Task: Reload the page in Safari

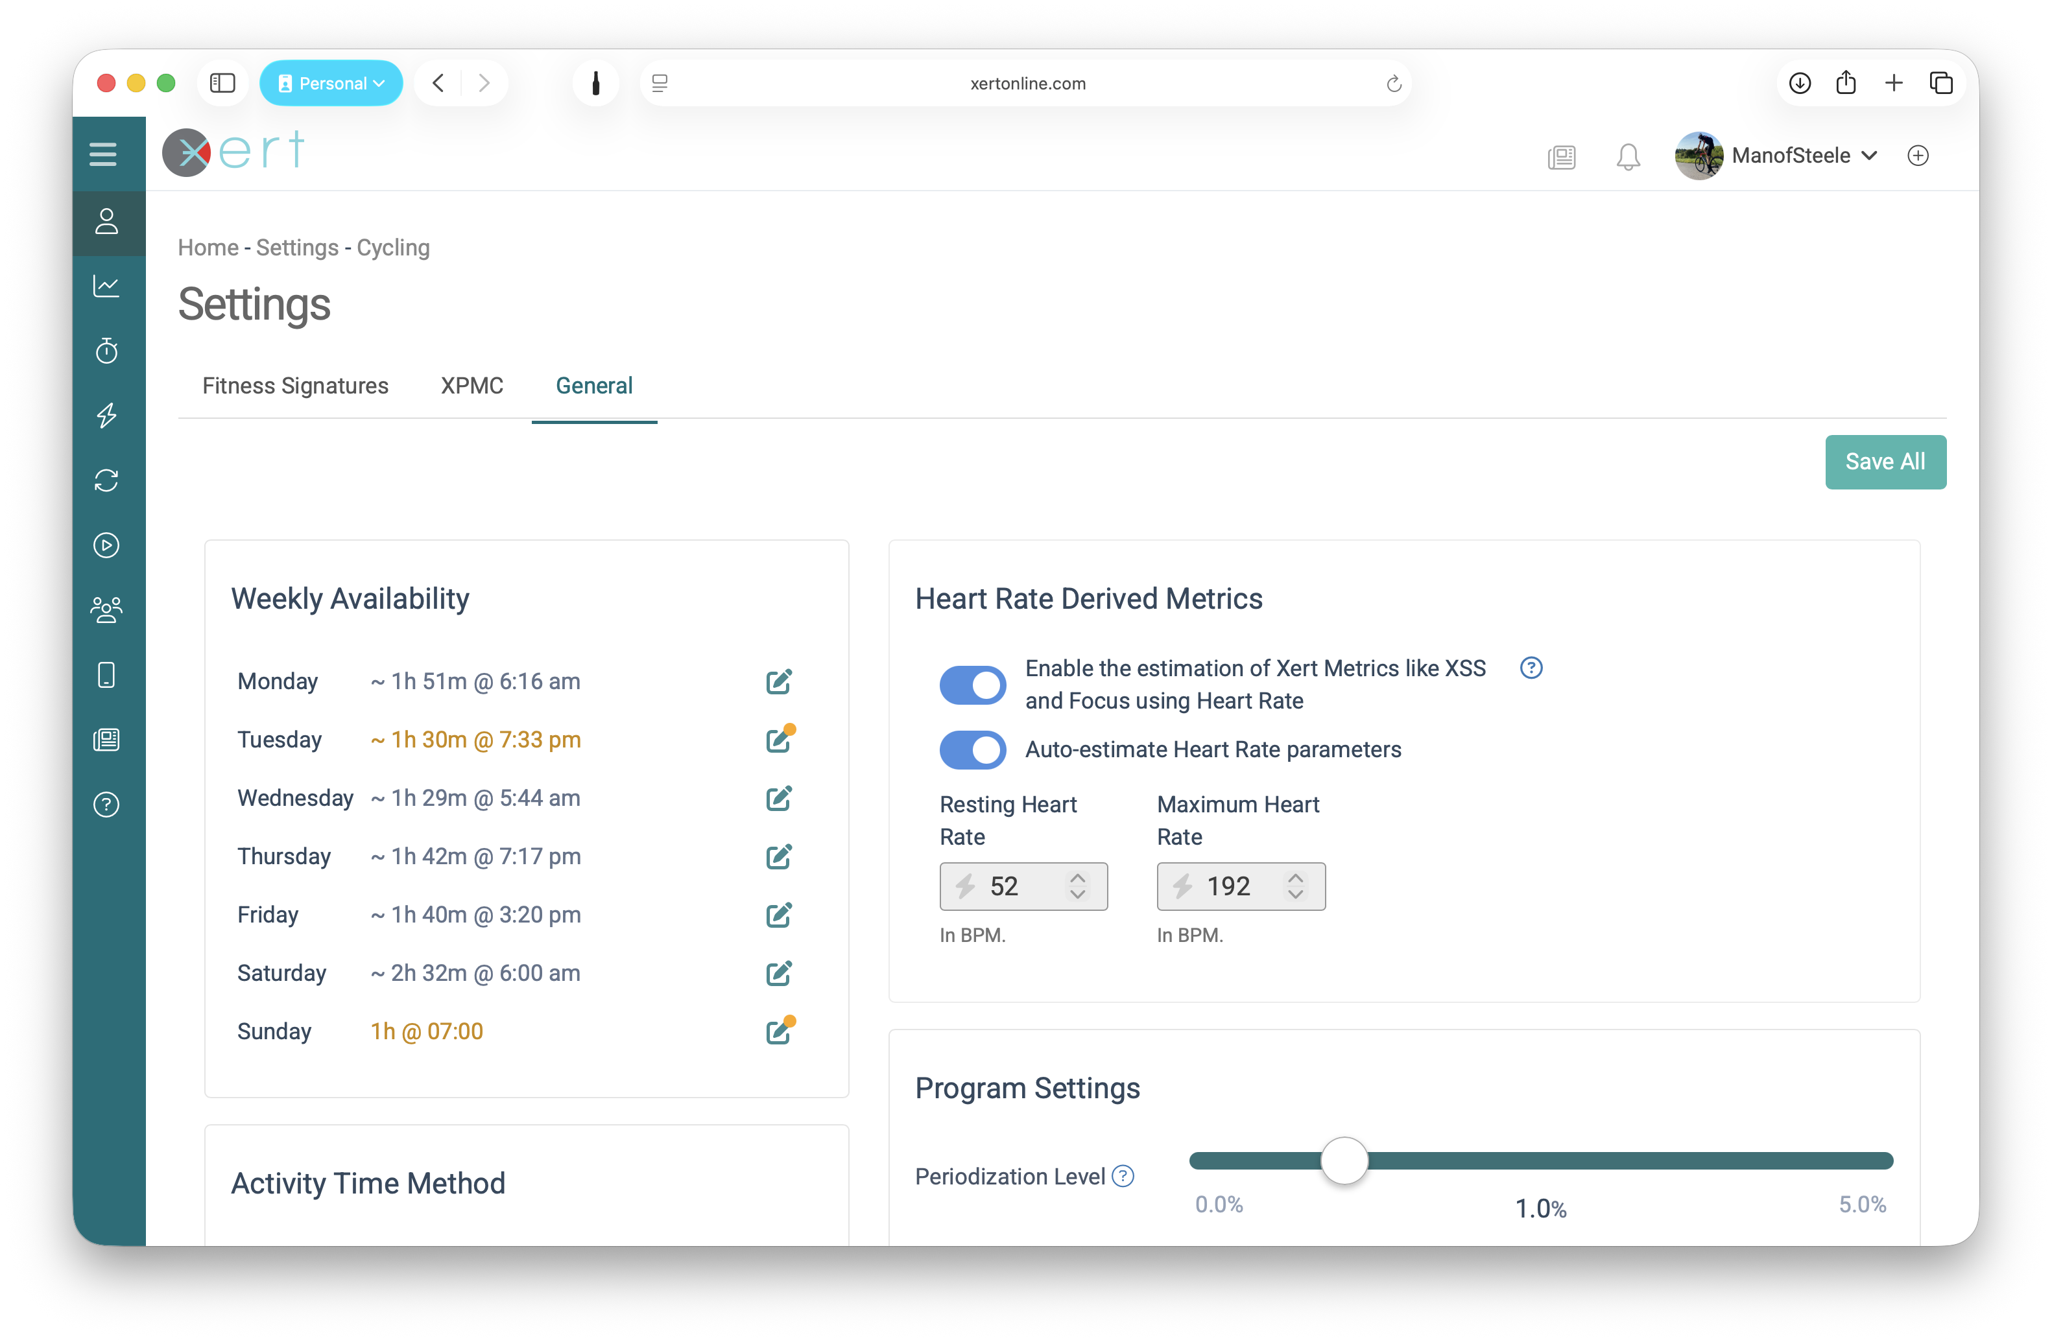Action: (1393, 84)
